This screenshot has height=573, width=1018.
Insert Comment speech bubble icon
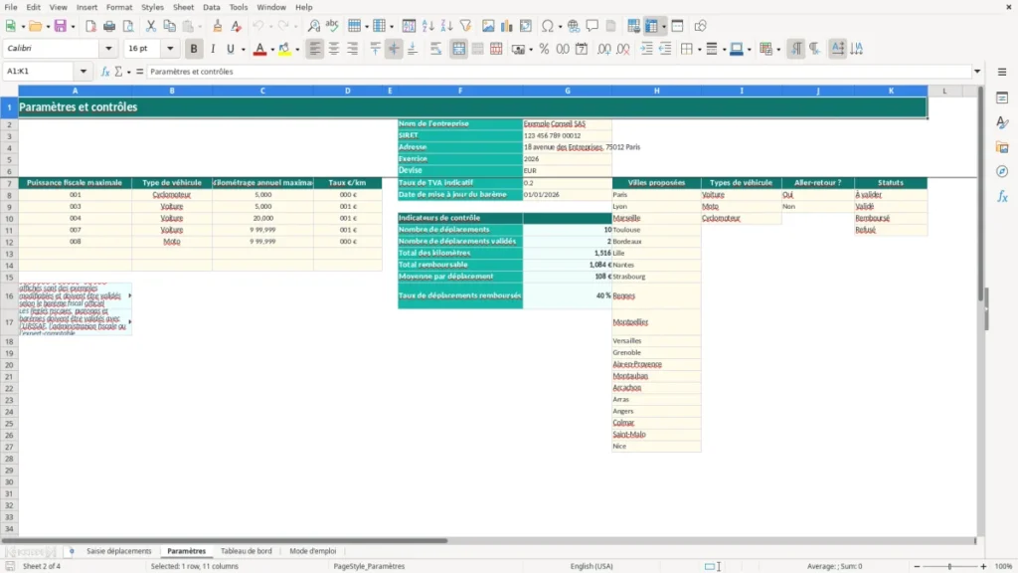[593, 26]
